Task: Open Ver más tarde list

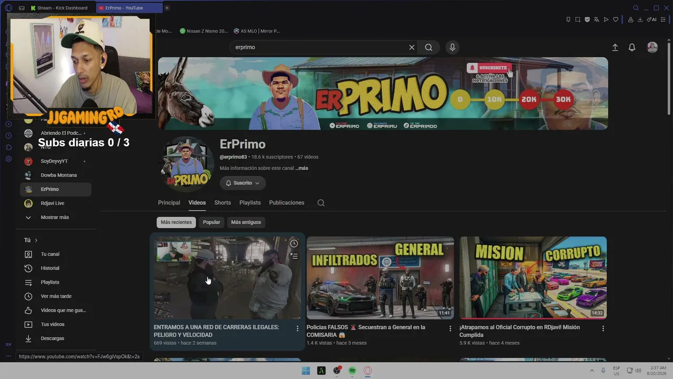Action: click(55, 296)
